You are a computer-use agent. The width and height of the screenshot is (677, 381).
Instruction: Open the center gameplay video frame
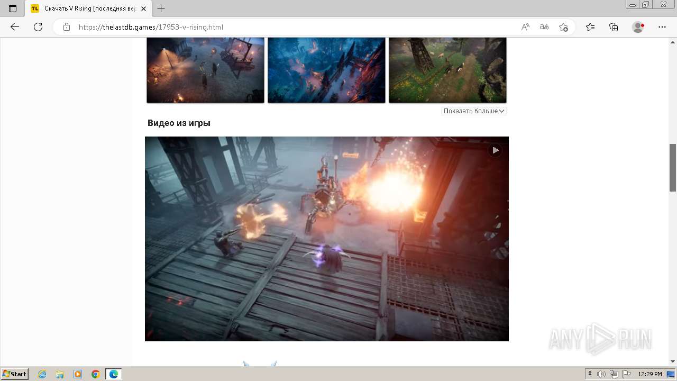(x=327, y=239)
